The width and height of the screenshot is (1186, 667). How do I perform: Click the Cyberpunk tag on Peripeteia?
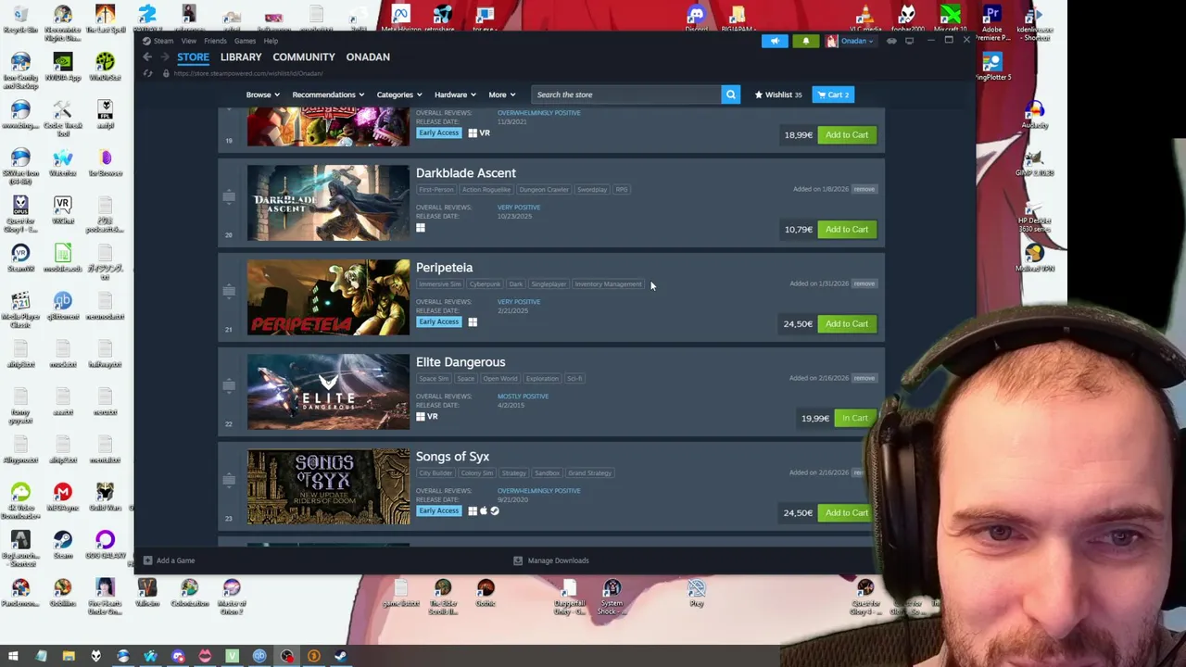point(485,284)
